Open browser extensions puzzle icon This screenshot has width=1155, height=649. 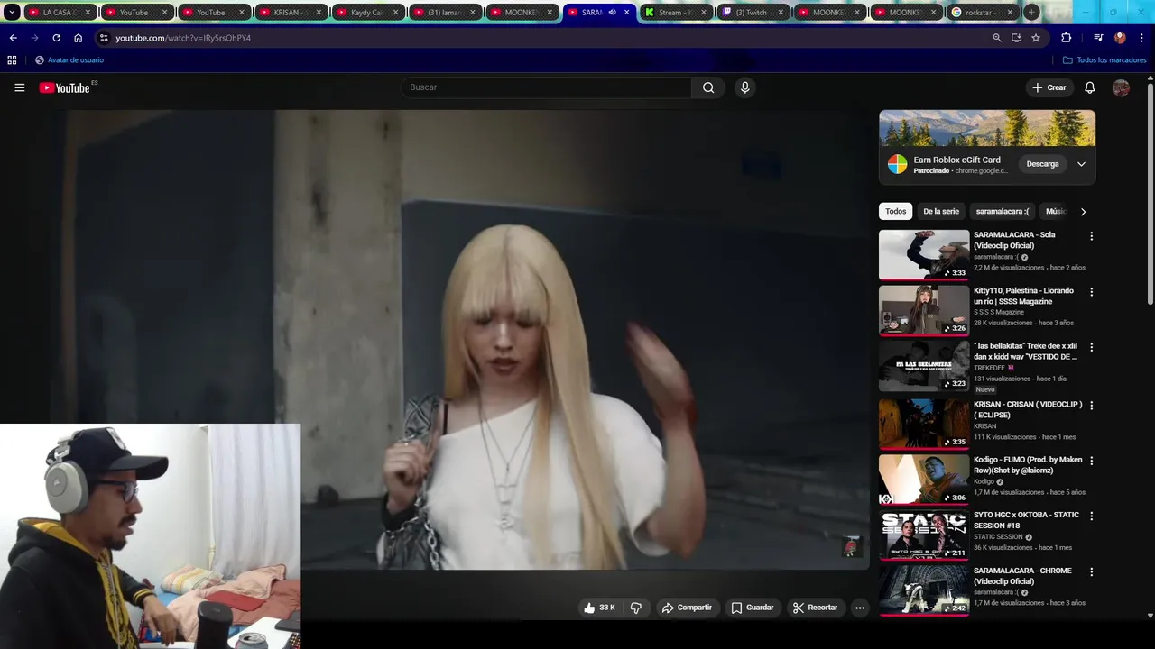click(x=1067, y=38)
